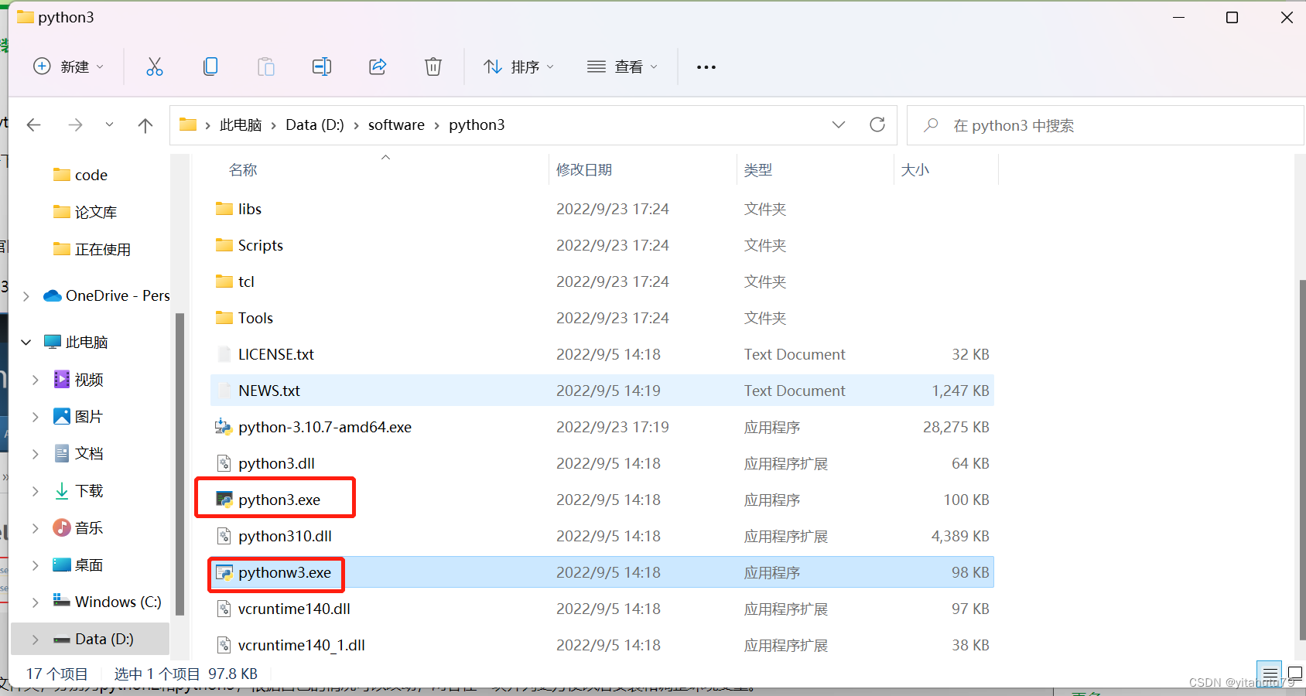Select the tcl folder row

click(x=602, y=281)
